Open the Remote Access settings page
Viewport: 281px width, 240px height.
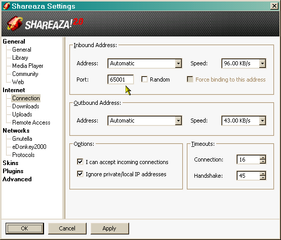pyautogui.click(x=31, y=123)
